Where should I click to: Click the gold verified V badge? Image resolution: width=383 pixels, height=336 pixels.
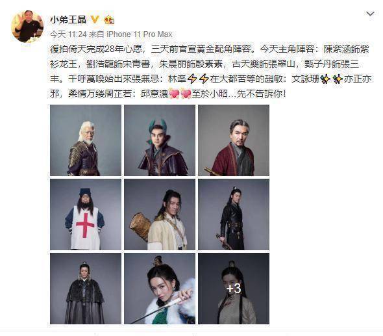coord(95,19)
